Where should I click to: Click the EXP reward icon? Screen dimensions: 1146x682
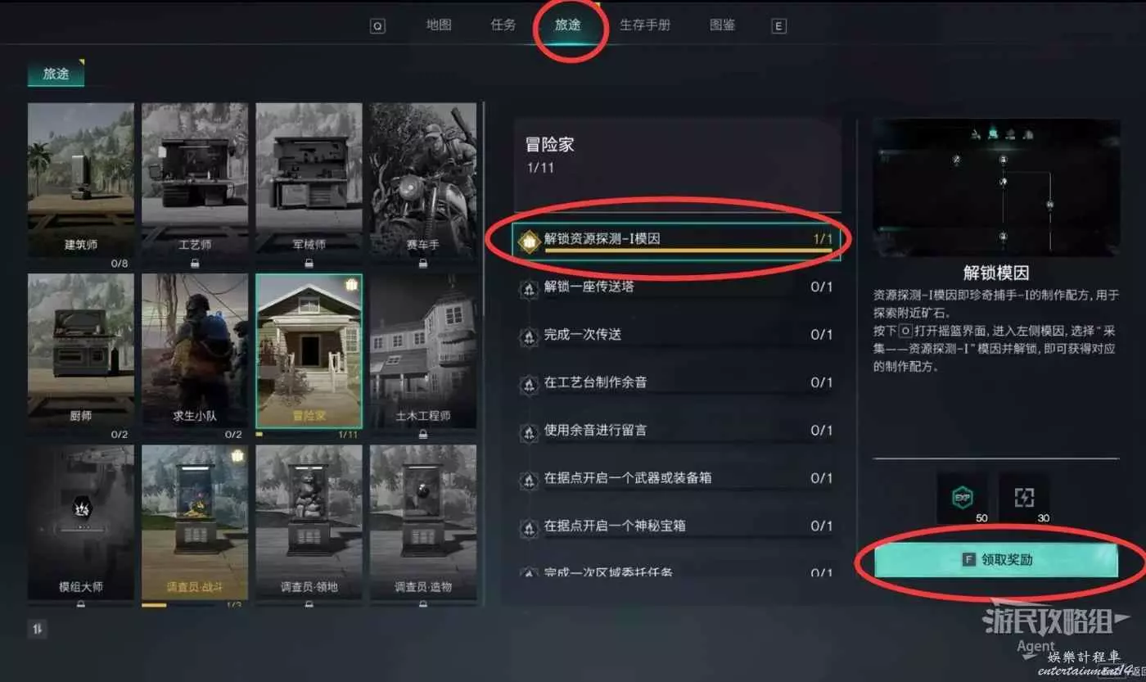pos(962,499)
